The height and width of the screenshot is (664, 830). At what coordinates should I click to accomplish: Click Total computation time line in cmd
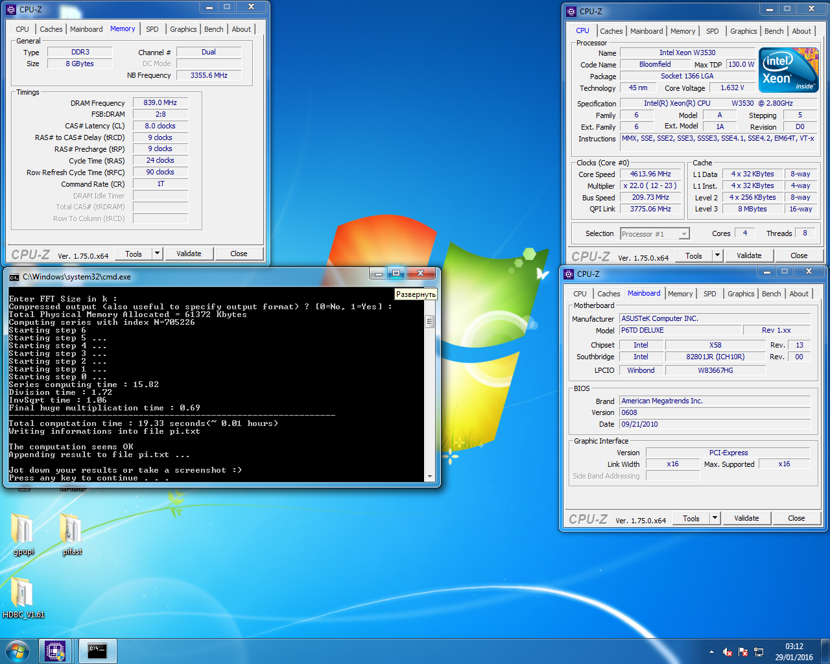click(x=143, y=423)
